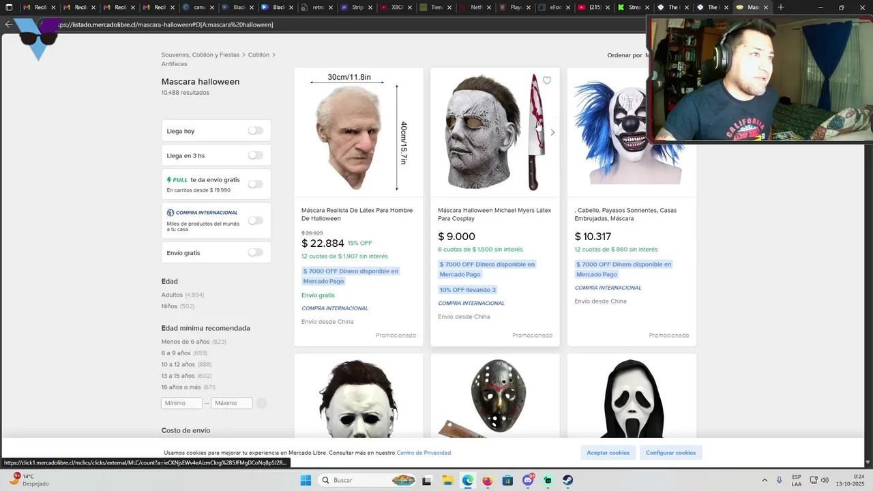Image resolution: width=873 pixels, height=491 pixels.
Task: Open Task View from taskbar
Action: click(427, 480)
